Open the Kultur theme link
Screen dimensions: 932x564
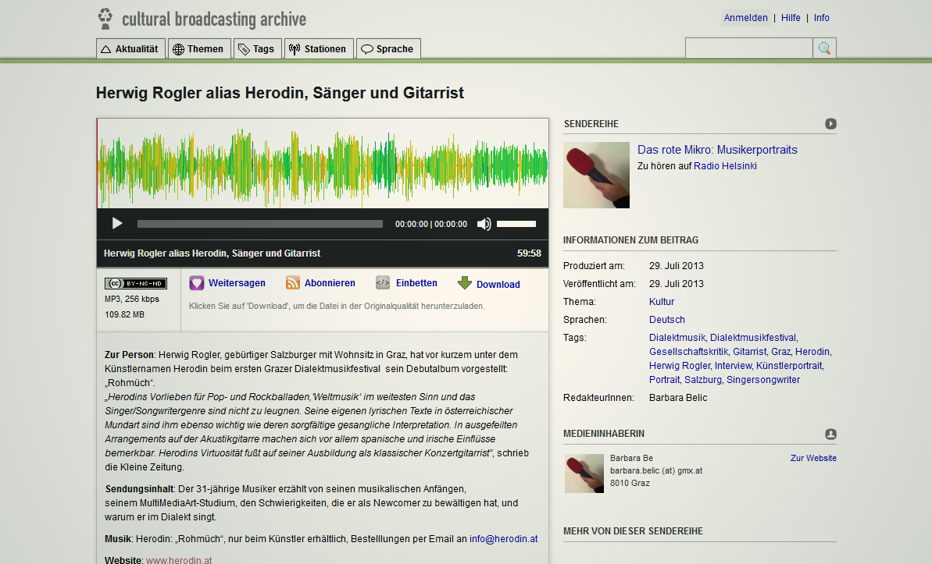[662, 302]
